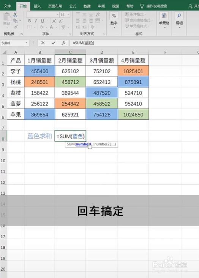Click the Insert Function fx icon
The width and height of the screenshot is (199, 278).
click(63, 43)
